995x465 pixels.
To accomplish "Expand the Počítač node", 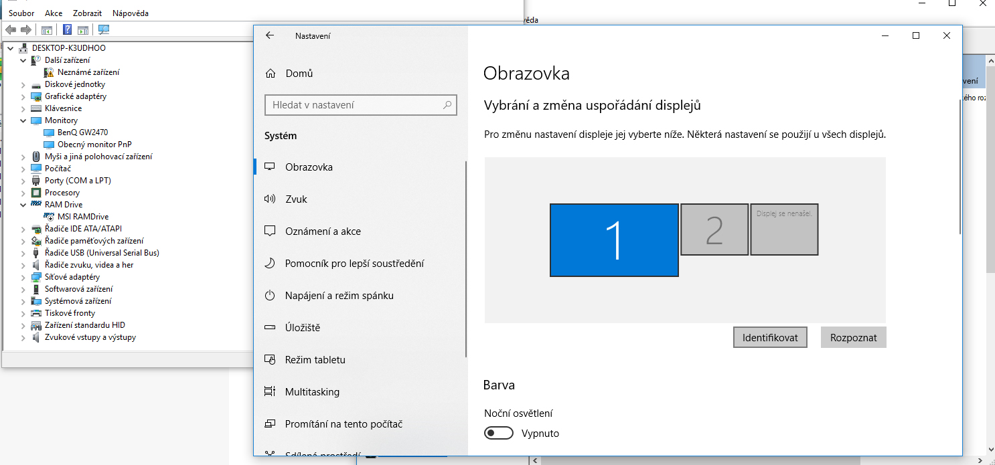I will pyautogui.click(x=23, y=169).
